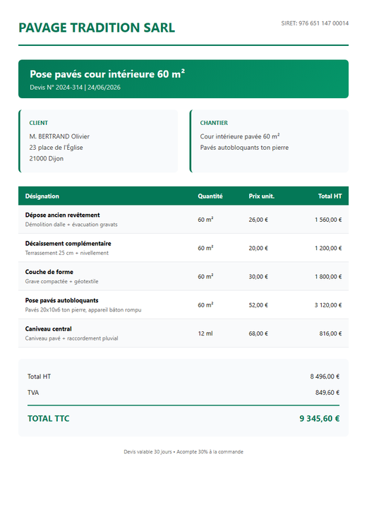The width and height of the screenshot is (367, 510).
Task: Click the CLIENT card heading
Action: pyautogui.click(x=38, y=123)
